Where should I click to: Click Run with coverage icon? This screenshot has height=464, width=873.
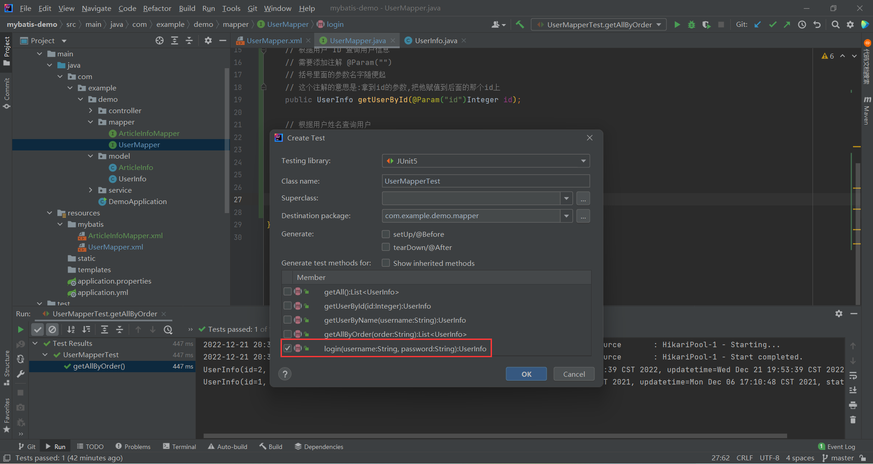coord(706,25)
